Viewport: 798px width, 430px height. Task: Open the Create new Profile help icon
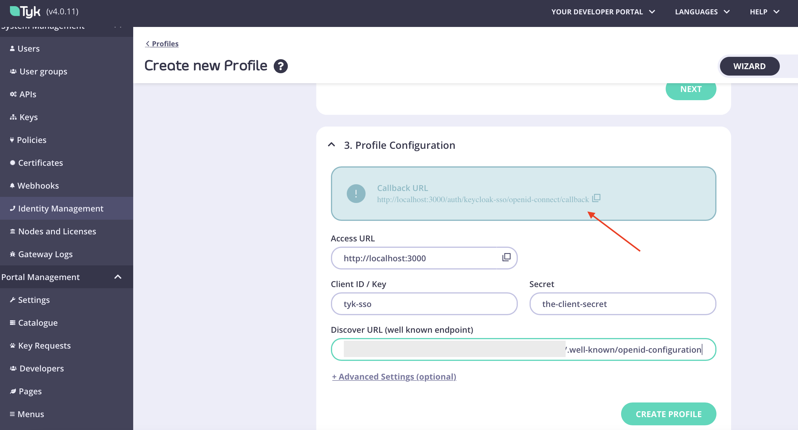coord(280,66)
